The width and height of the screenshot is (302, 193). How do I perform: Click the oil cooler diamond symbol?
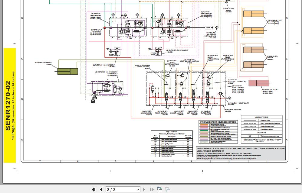[x=217, y=28]
